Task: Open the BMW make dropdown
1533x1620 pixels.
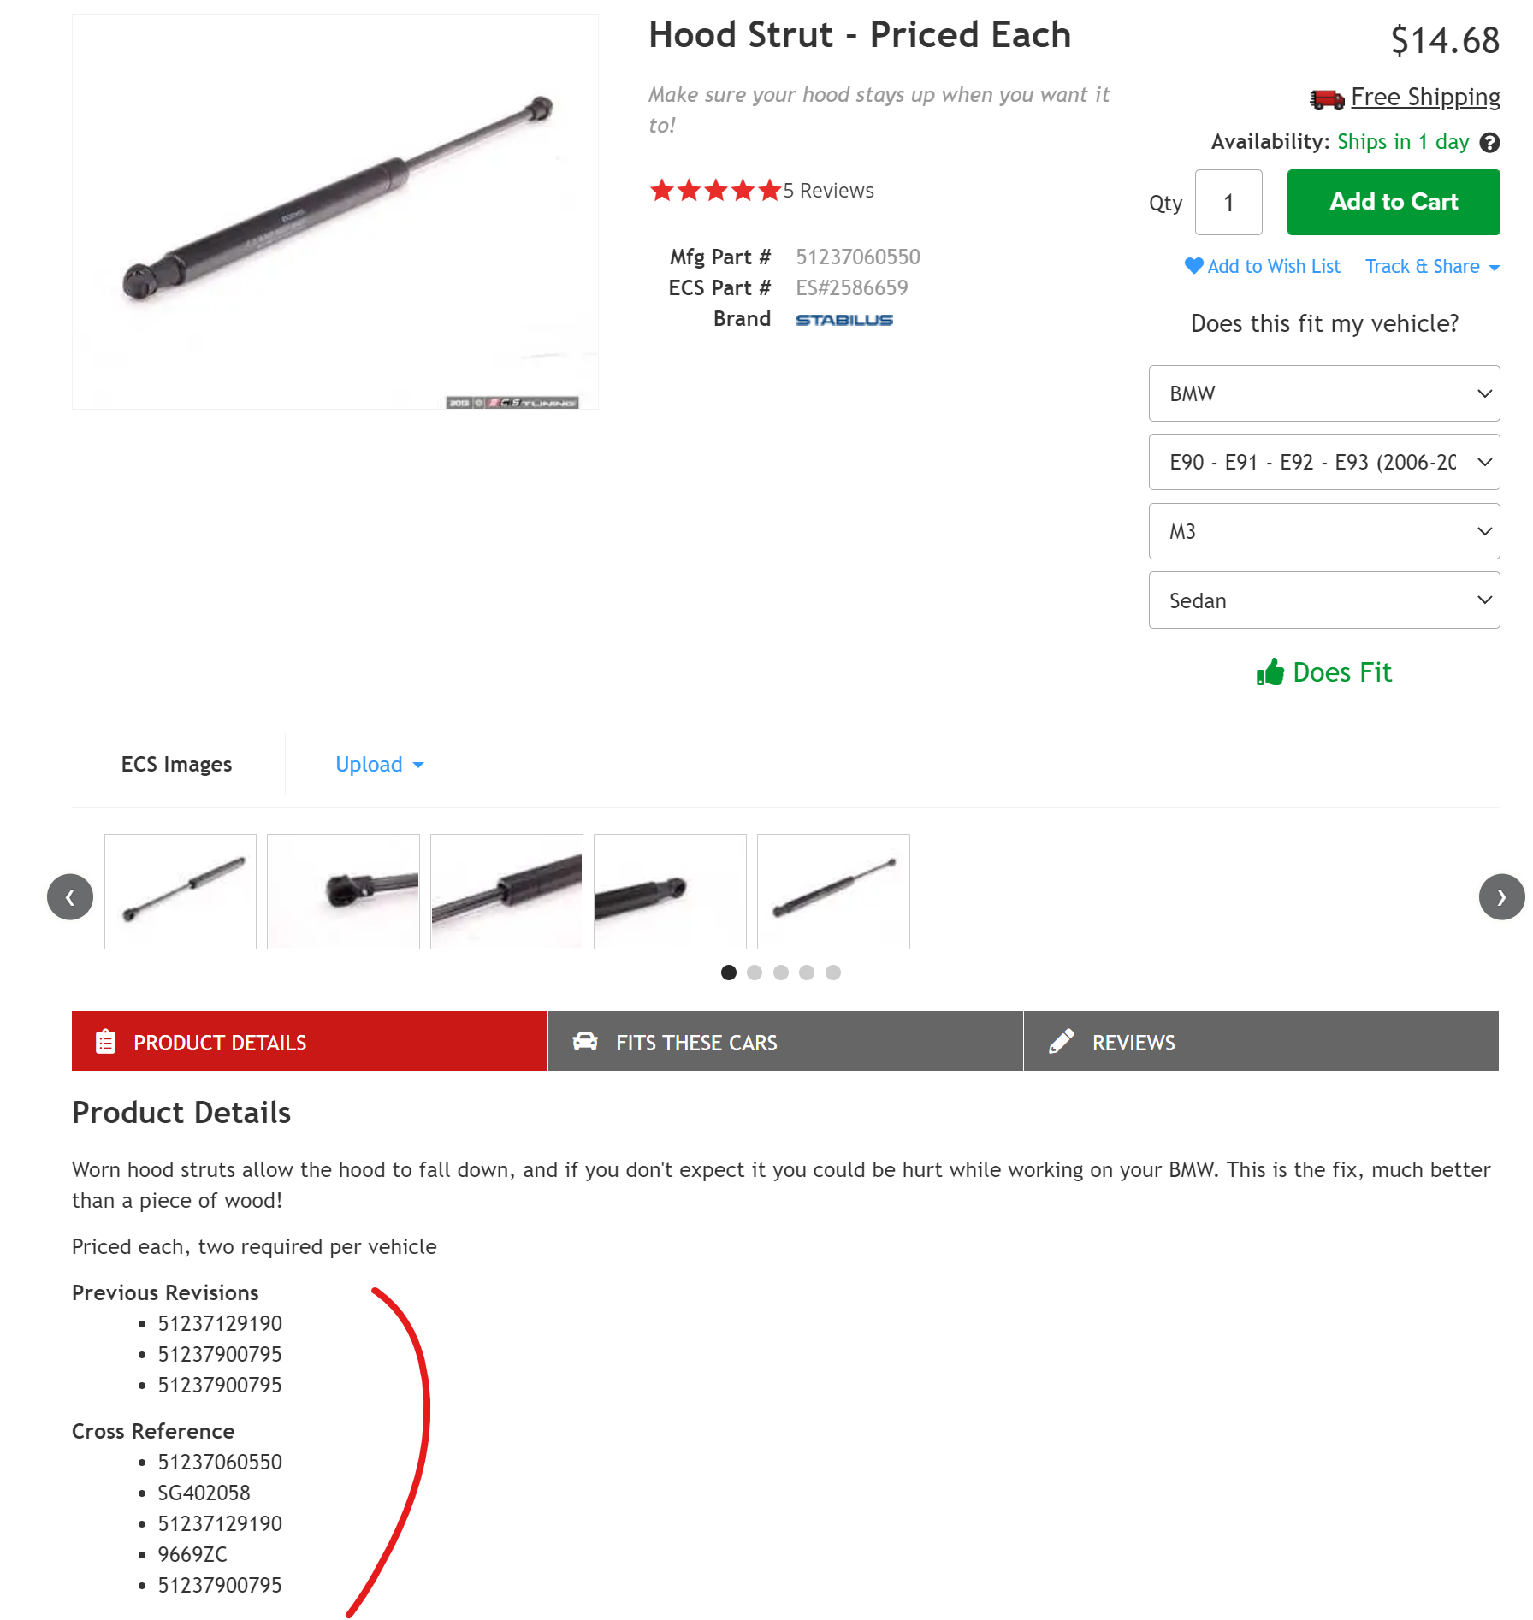Action: pyautogui.click(x=1323, y=393)
